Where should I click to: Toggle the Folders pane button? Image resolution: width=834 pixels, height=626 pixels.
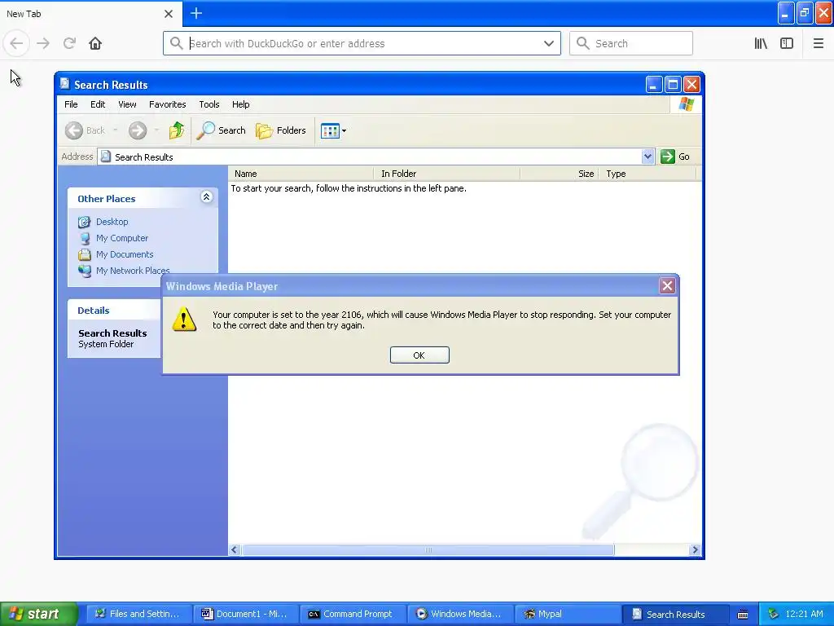(x=281, y=130)
